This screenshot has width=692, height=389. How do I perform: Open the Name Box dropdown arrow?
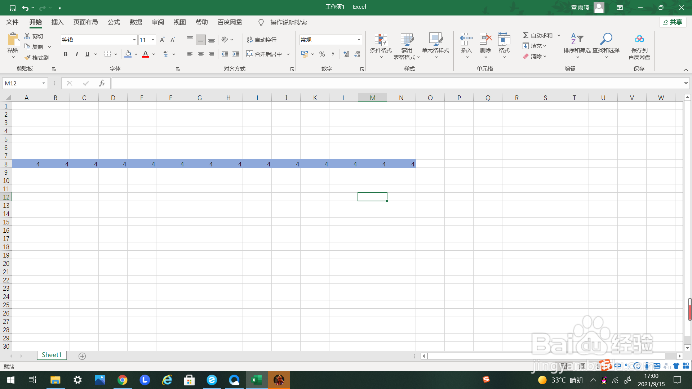tap(44, 83)
